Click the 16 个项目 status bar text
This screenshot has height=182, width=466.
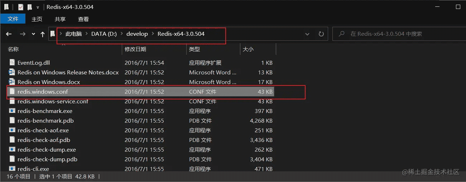click(x=18, y=176)
